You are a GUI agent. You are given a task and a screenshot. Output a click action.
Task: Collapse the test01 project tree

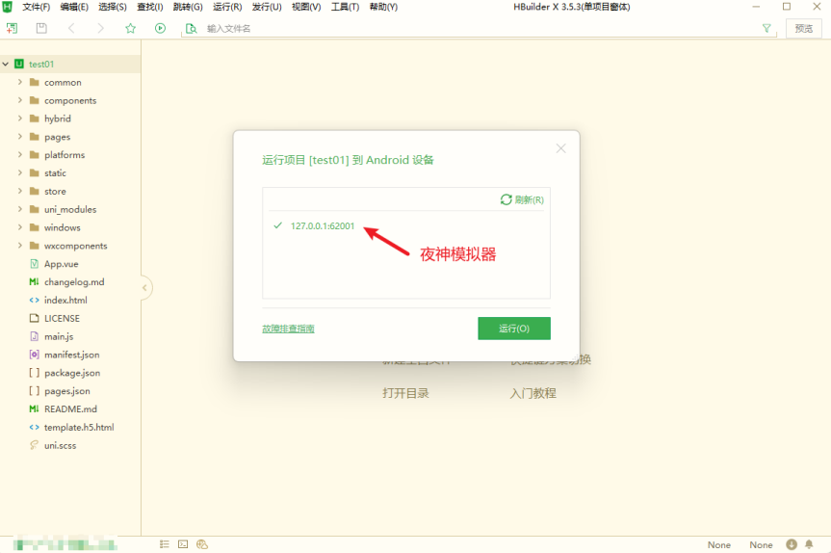(x=6, y=64)
